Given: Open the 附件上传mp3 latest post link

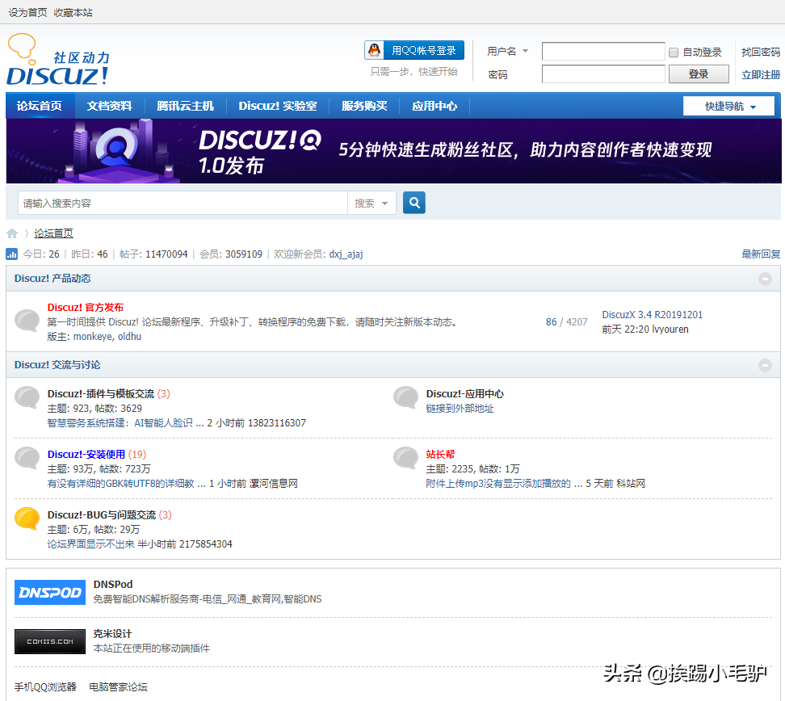Looking at the screenshot, I should click(504, 484).
